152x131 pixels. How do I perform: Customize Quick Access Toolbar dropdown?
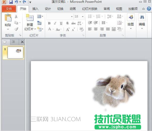coord(30,2)
